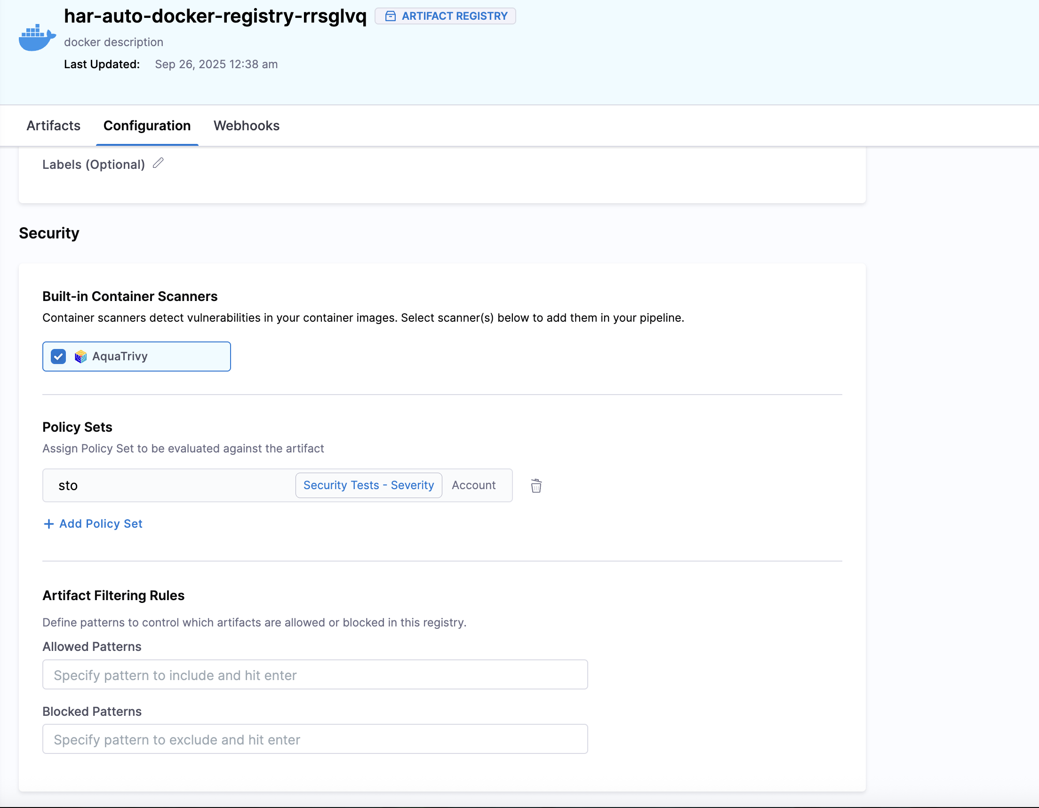
Task: Delete the sto policy set with trash icon
Action: [x=535, y=485]
